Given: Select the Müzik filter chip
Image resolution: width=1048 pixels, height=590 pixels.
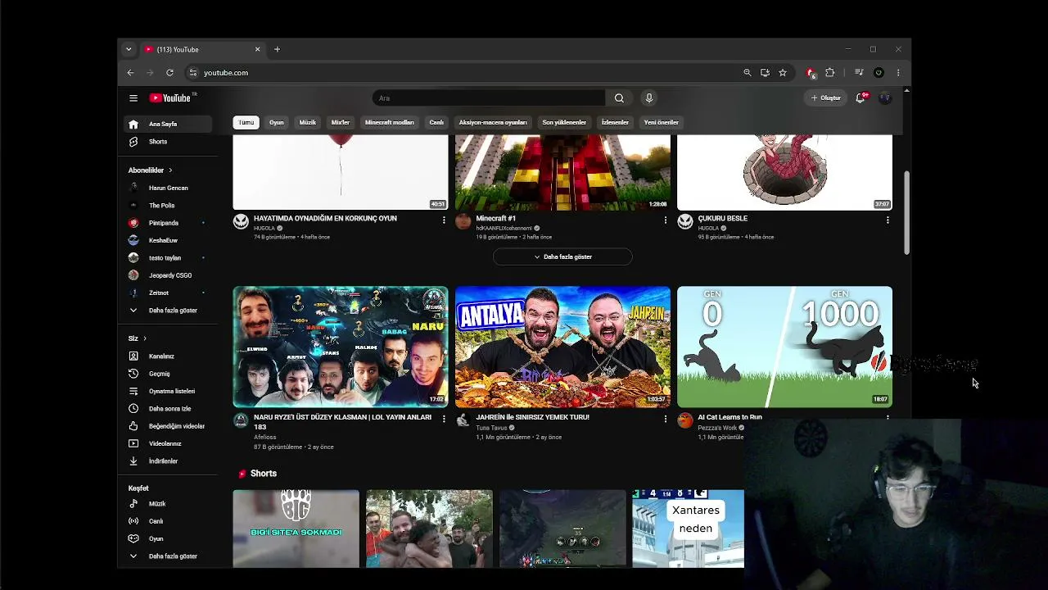Looking at the screenshot, I should click(308, 123).
